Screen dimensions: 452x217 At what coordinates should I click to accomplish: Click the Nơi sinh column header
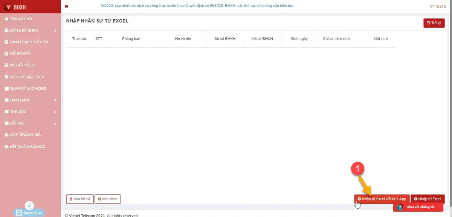[x=381, y=39]
